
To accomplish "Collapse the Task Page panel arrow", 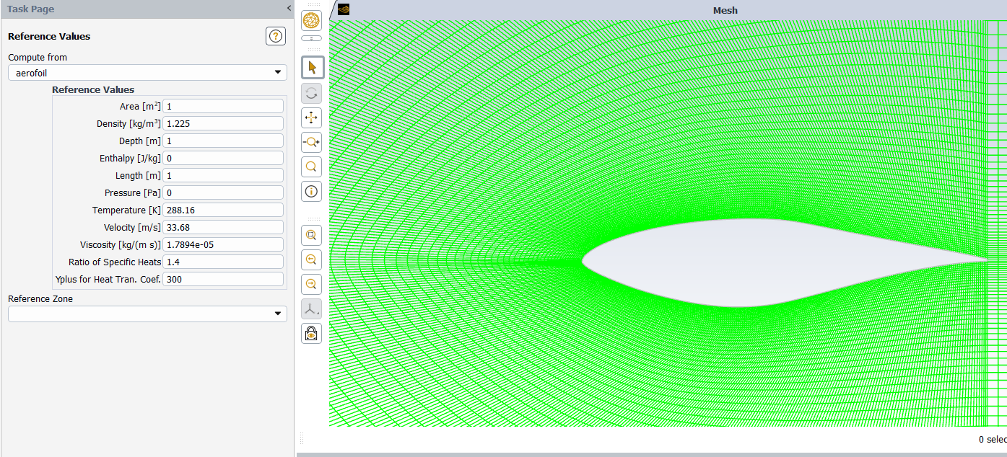I will tap(289, 9).
